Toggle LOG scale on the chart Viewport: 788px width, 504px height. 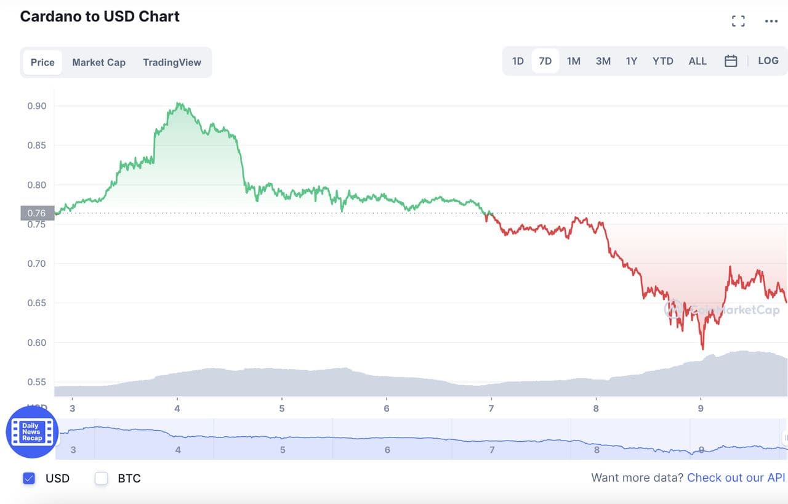(768, 61)
